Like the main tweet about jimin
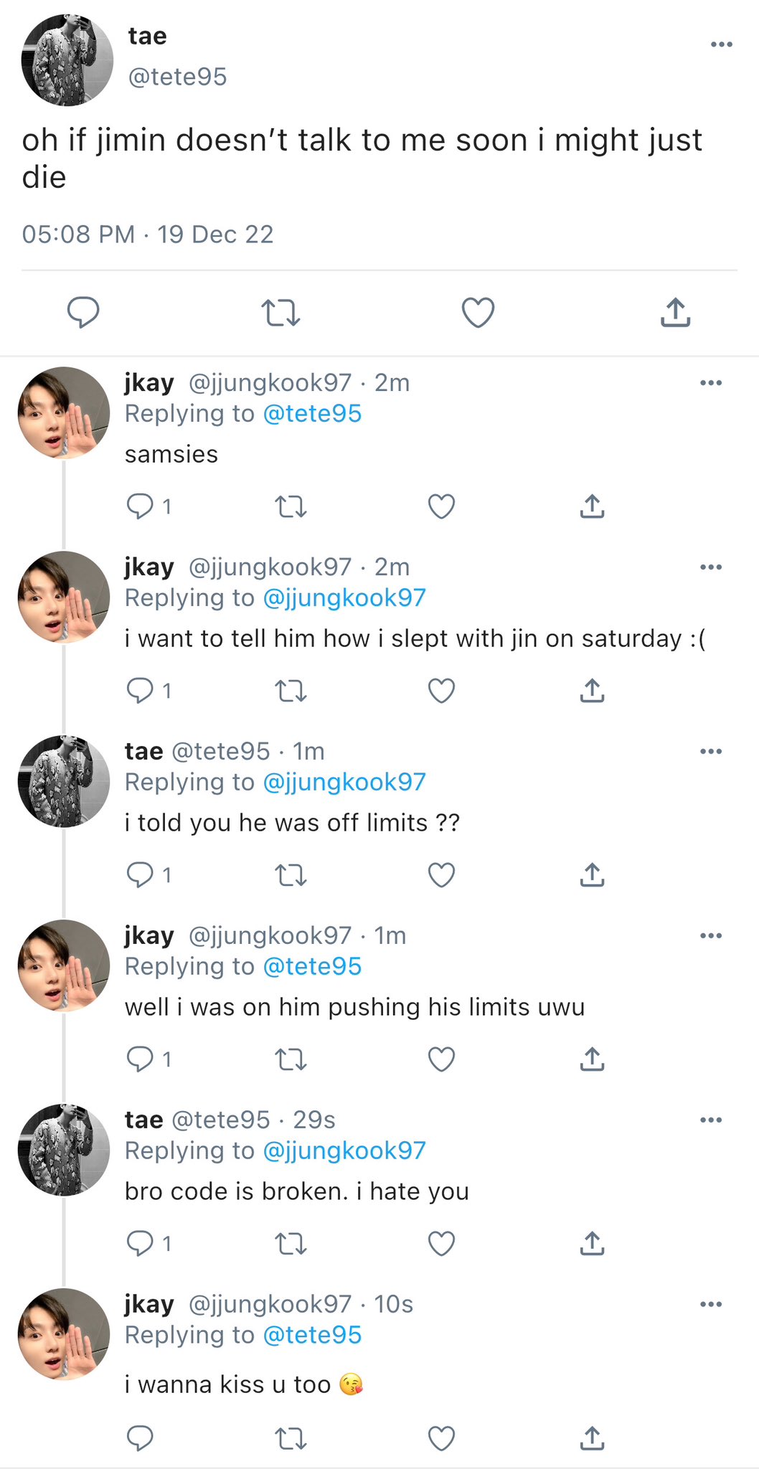759x1469 pixels. coord(478,313)
